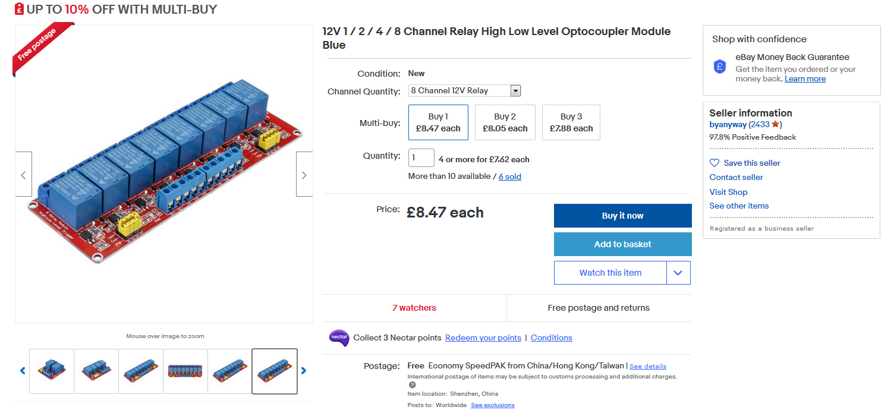Move thumbnail strip back with left arrow
Viewport: 894px width, 410px height.
pyautogui.click(x=23, y=371)
